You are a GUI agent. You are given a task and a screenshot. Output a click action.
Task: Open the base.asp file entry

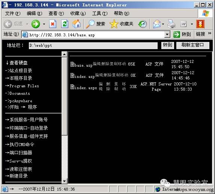click(x=81, y=65)
